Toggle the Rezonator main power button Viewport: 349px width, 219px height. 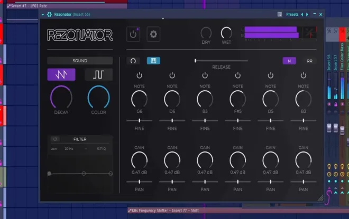click(x=133, y=34)
